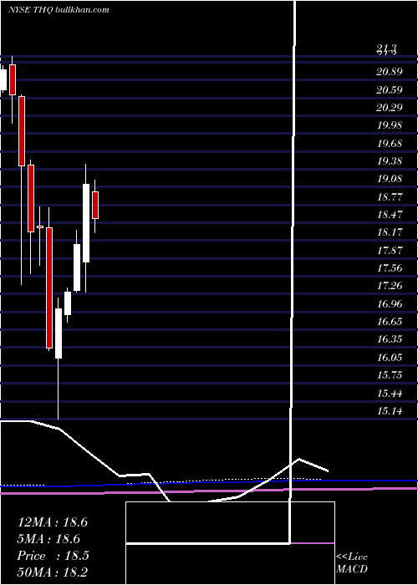The image size is (418, 585).
Task: Click the 17.26 price axis label
Action: [x=390, y=286]
